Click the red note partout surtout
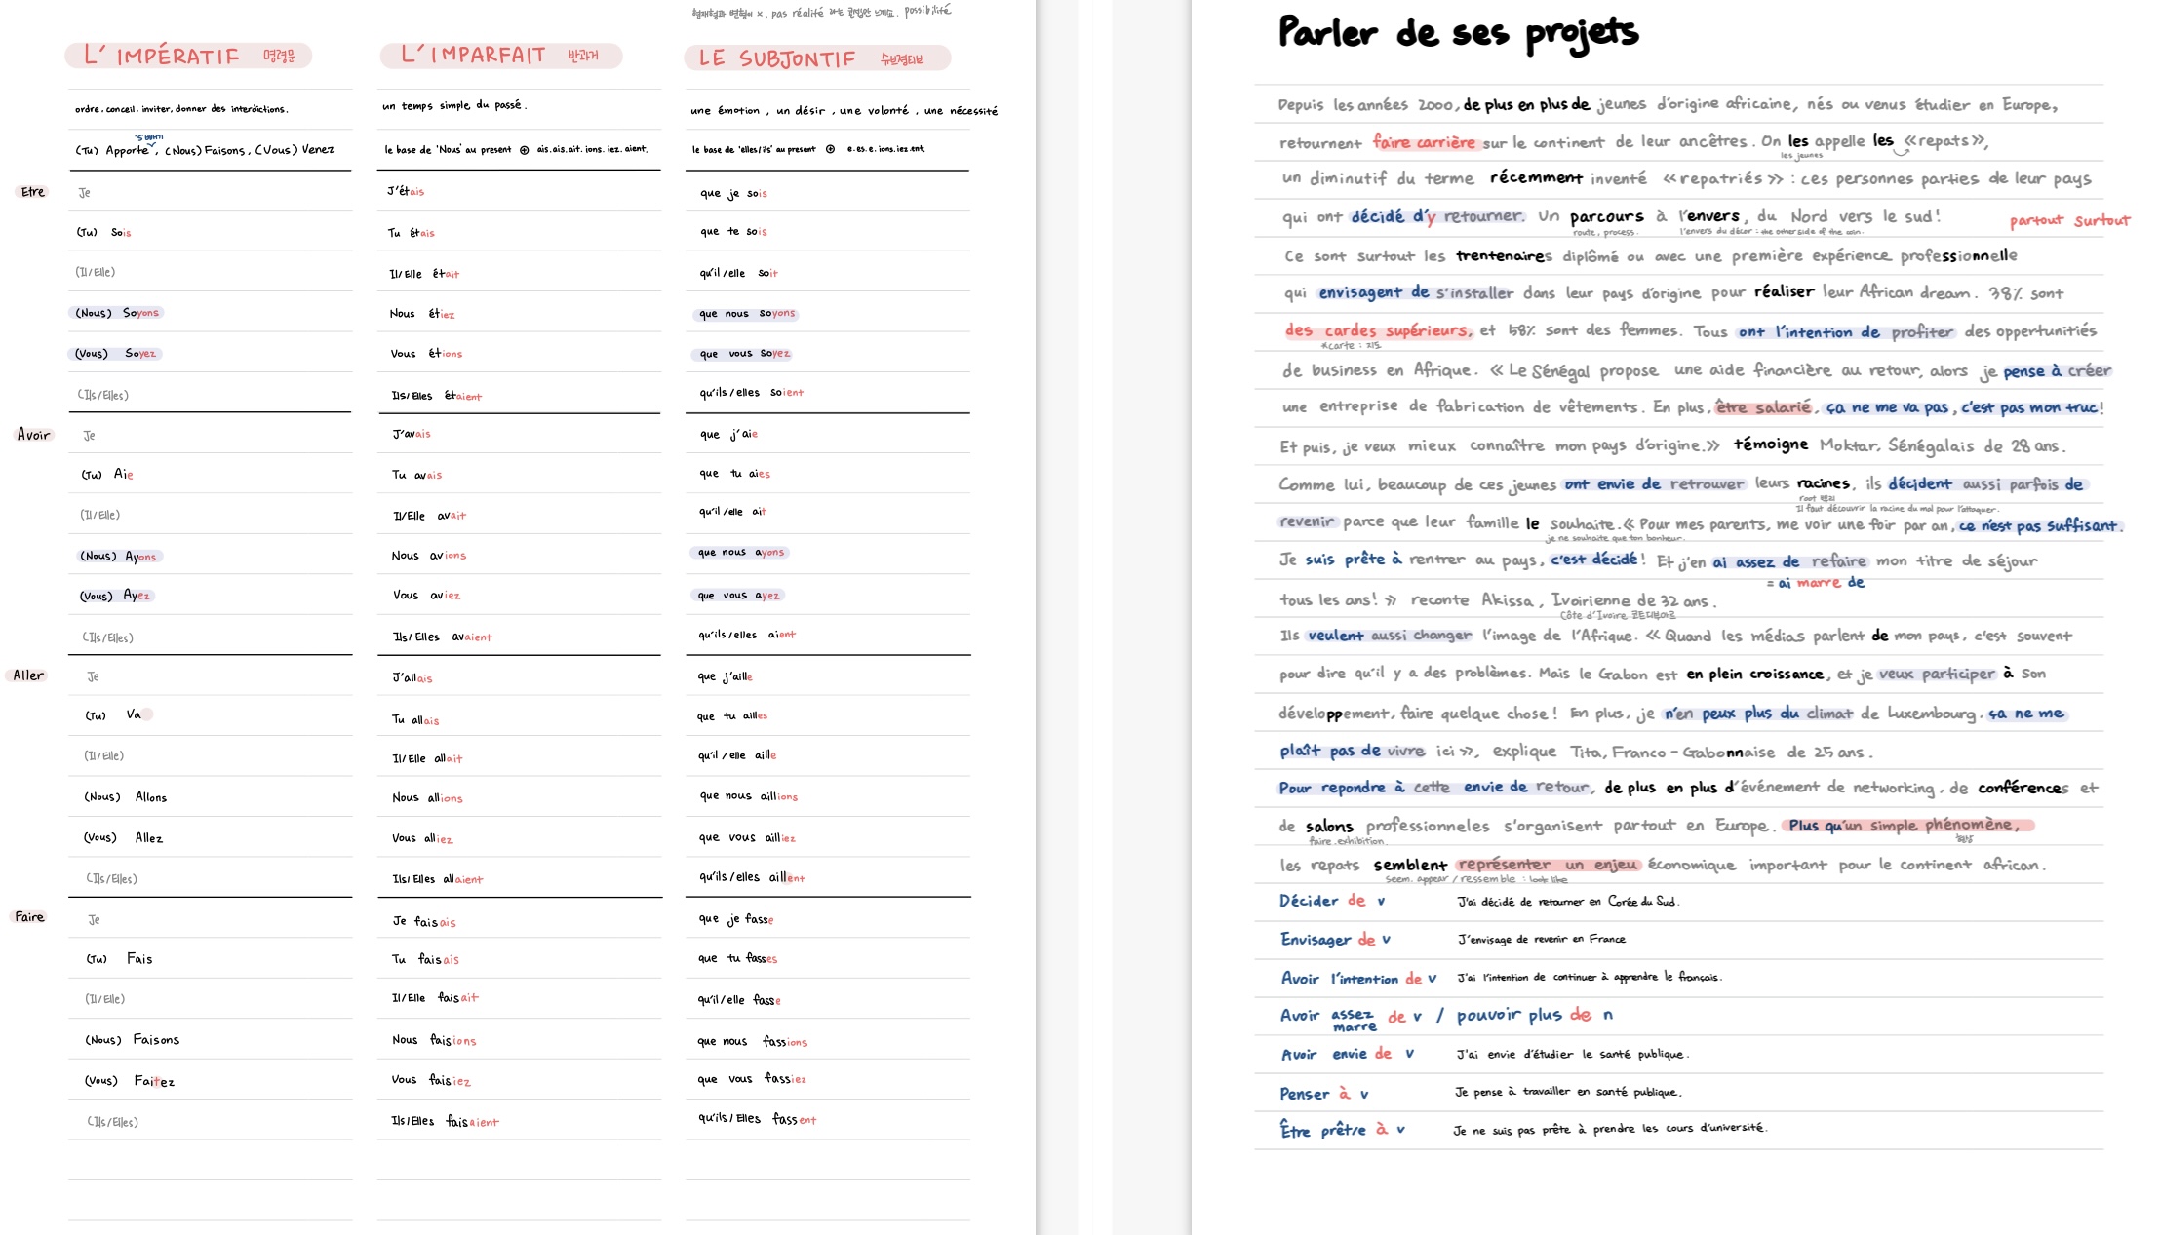 (x=2069, y=219)
